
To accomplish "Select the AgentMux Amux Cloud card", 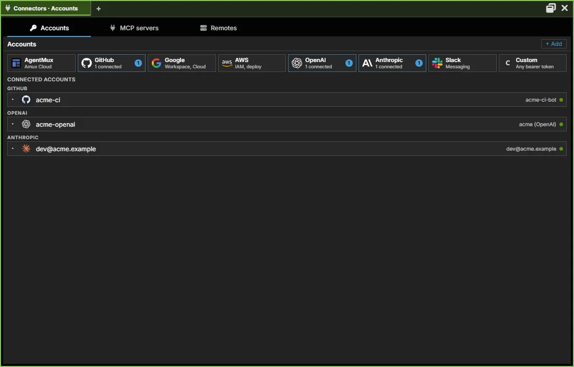I will point(41,63).
